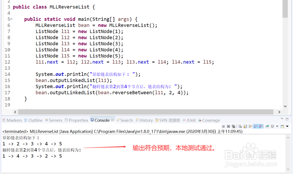Image resolution: width=293 pixels, height=174 pixels.
Task: Open the Display Selected Console dropdown arrow
Action: 277,126
